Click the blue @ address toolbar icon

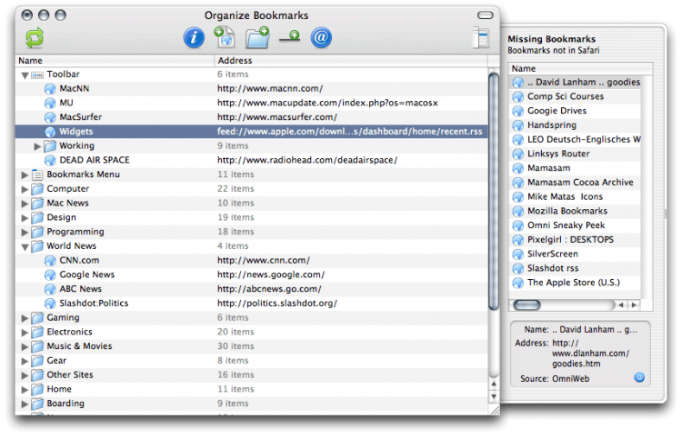click(321, 38)
